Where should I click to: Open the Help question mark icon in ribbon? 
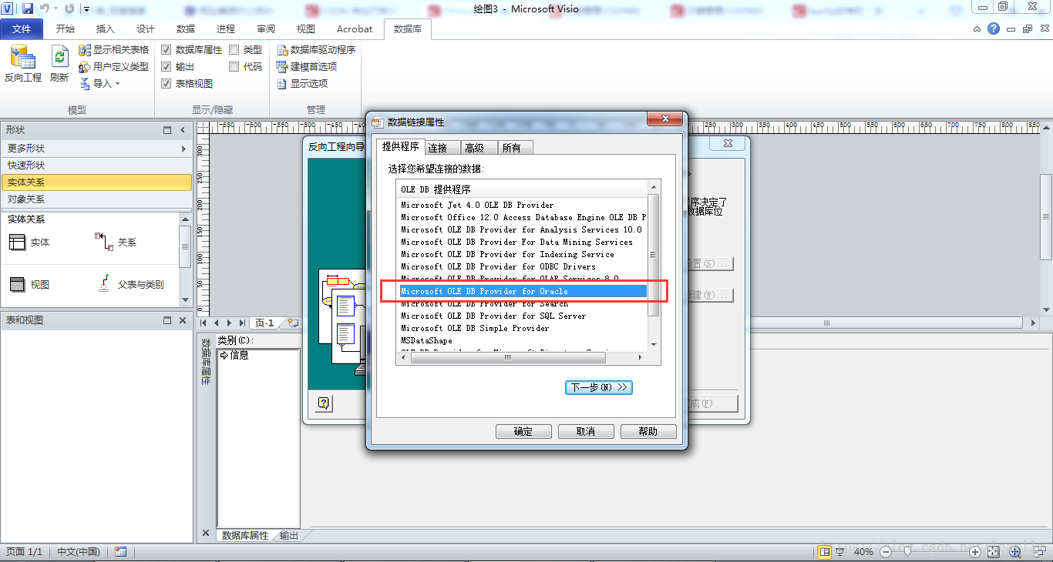pyautogui.click(x=994, y=28)
